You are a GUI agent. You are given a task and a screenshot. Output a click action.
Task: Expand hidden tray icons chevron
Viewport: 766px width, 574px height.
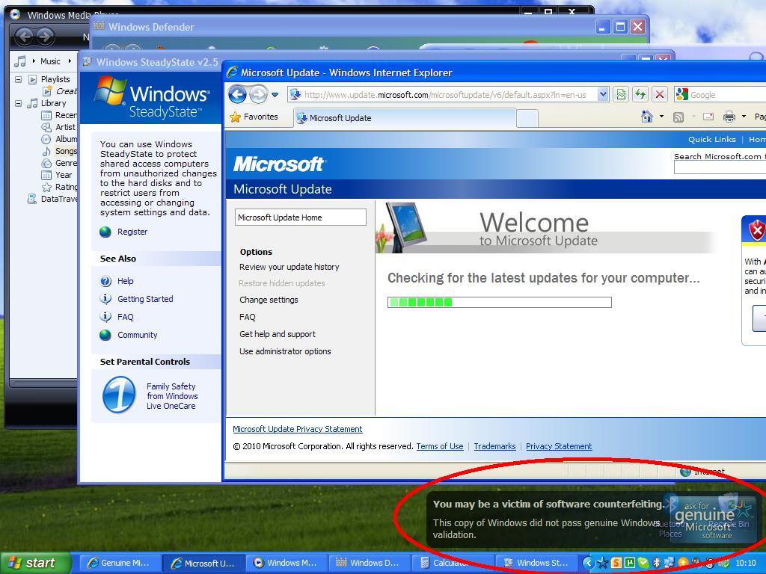[x=588, y=564]
